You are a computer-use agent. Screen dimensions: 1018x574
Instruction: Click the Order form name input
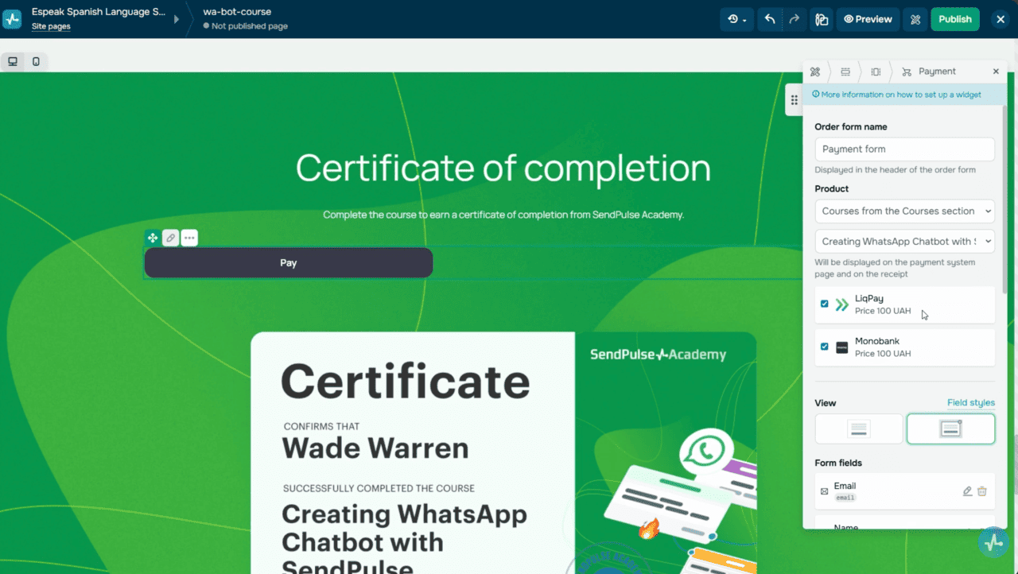click(x=905, y=149)
